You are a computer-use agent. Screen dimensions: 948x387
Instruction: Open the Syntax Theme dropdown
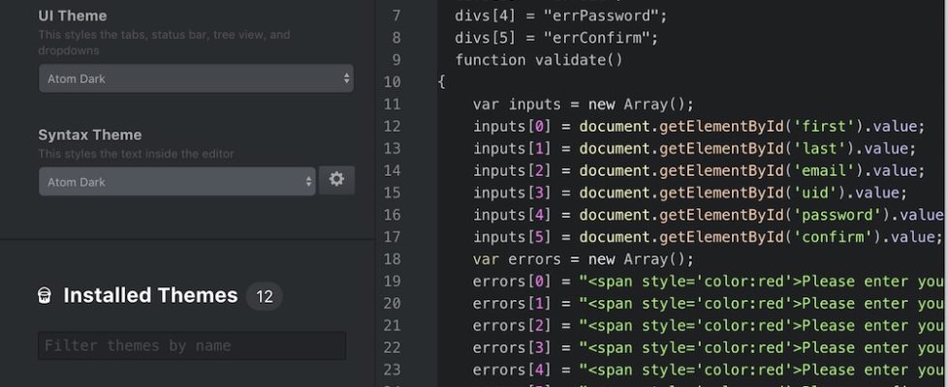tap(177, 182)
